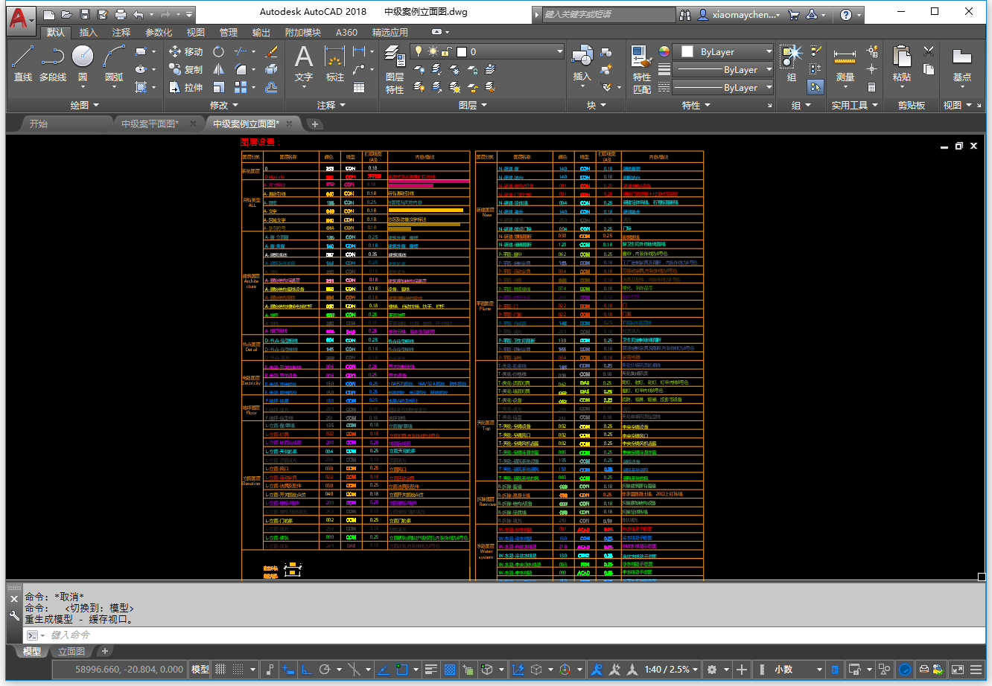This screenshot has width=992, height=686.
Task: Select the Polyline (多段线) tool
Action: [52, 62]
